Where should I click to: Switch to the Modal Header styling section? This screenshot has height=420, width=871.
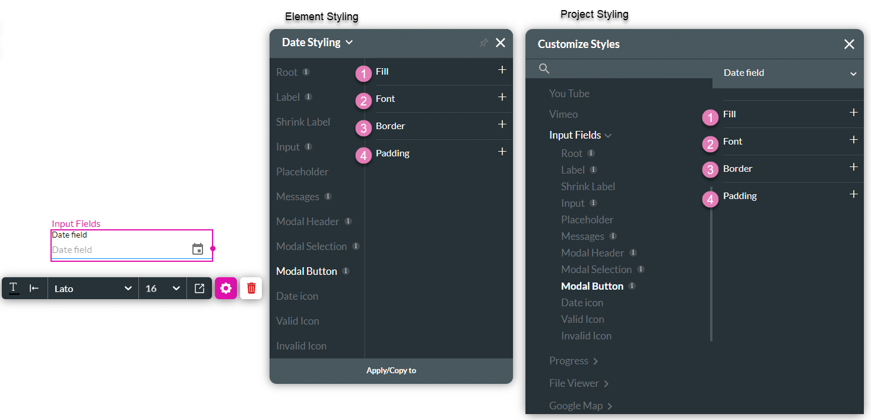coord(306,221)
